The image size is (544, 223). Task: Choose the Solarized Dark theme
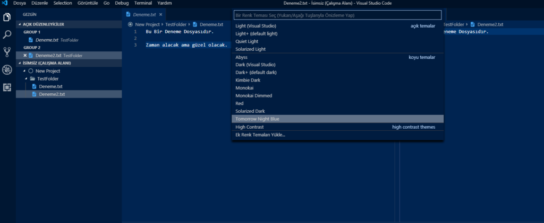pyautogui.click(x=337, y=111)
